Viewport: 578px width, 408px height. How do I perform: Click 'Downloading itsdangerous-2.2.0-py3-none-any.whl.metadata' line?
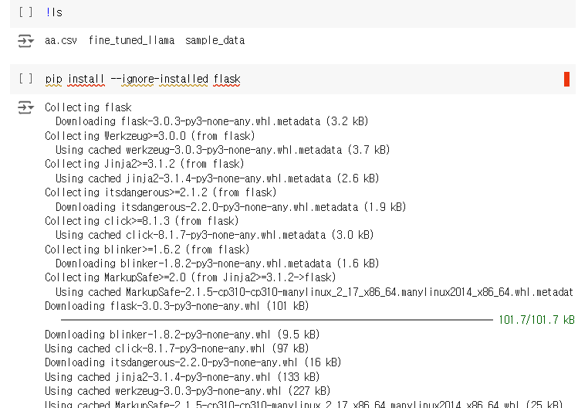(231, 207)
